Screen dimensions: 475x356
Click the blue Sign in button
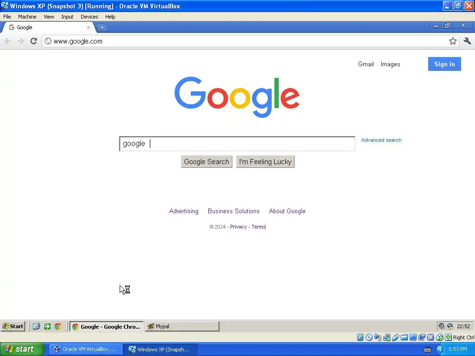[444, 64]
